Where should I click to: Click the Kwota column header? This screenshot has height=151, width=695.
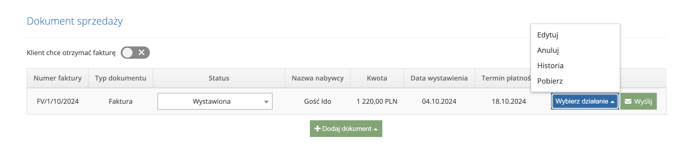(x=377, y=78)
